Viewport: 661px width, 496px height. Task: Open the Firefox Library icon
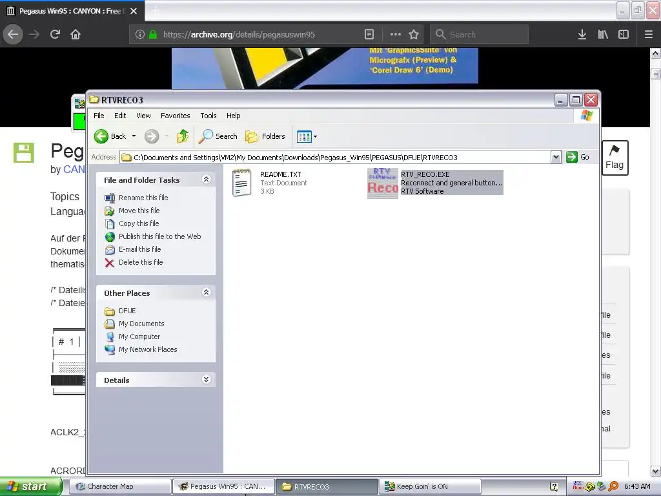coord(603,34)
